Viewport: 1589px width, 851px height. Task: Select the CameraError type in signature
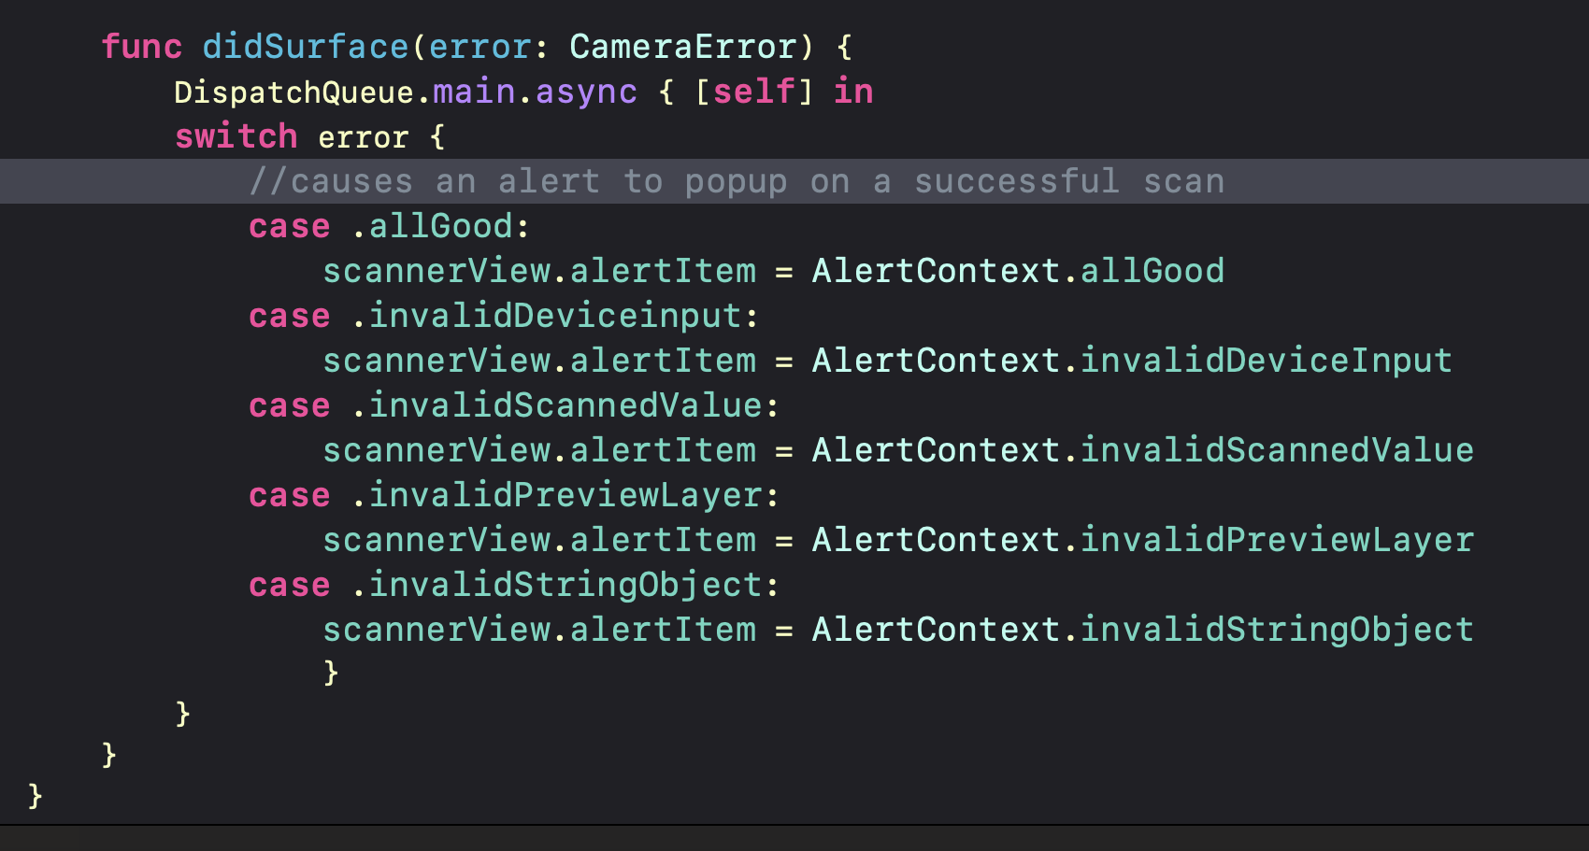coord(684,47)
